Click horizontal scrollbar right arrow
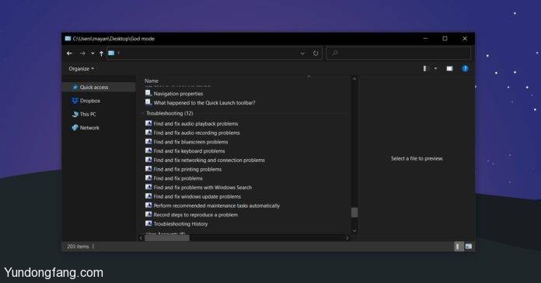 pyautogui.click(x=347, y=238)
